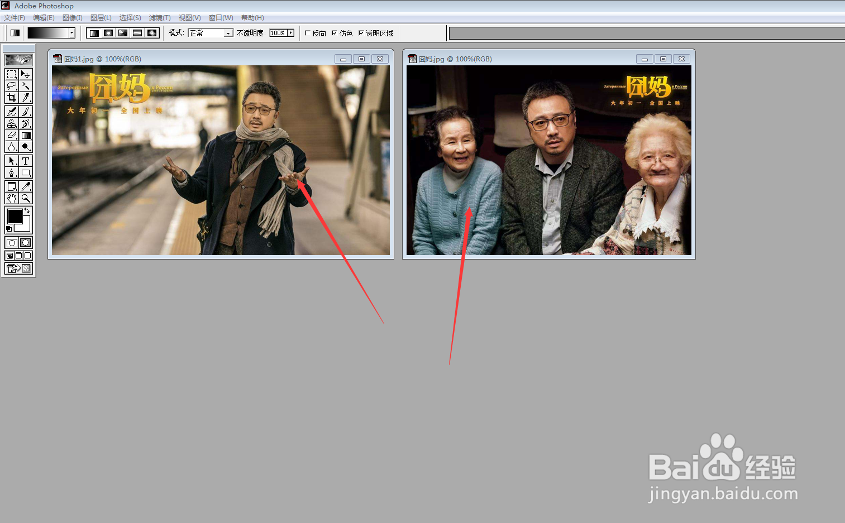Open the gradient picker dropdown arrow

[71, 33]
